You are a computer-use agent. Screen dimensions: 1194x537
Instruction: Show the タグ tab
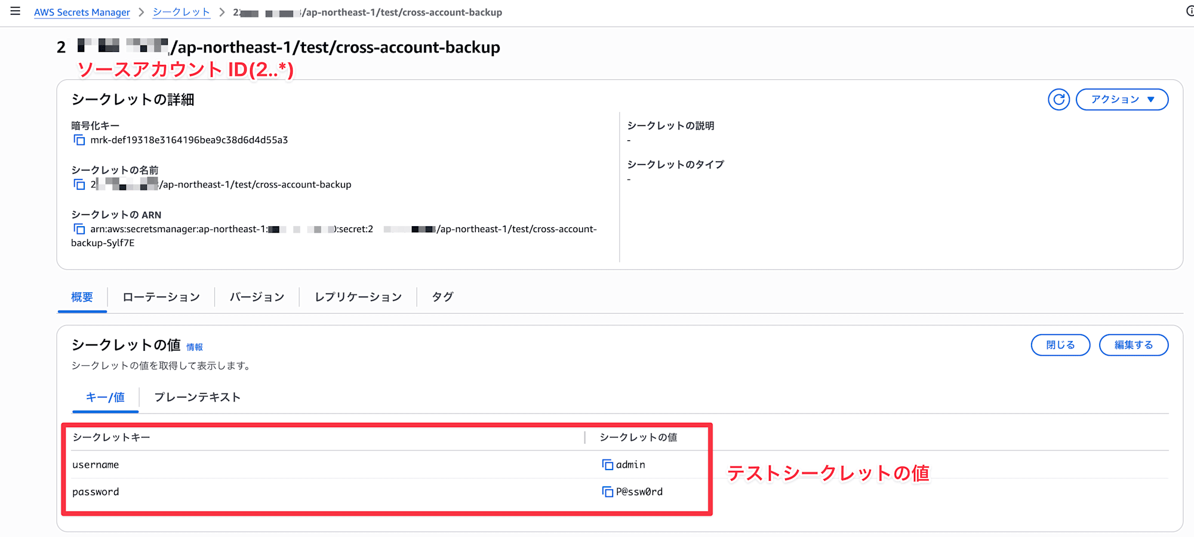click(x=443, y=297)
